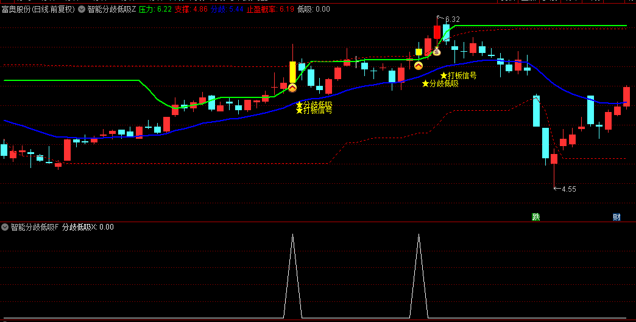Click the tall yellow signal candlestick
The image size is (636, 322).
pyautogui.click(x=292, y=72)
